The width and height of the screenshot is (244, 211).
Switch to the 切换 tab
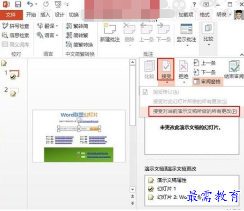click(x=74, y=15)
